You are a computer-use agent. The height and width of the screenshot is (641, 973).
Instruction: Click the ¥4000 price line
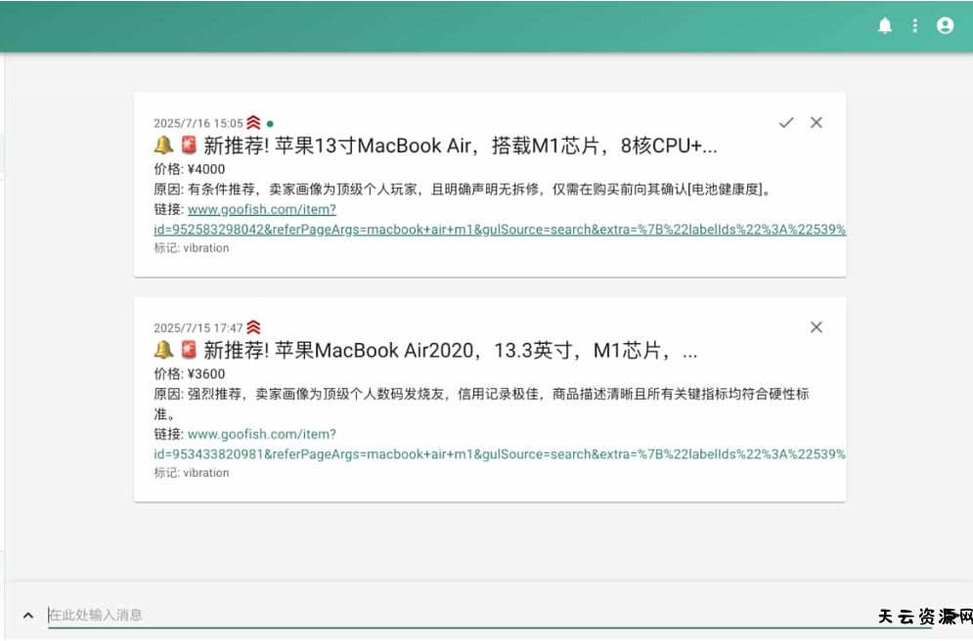point(189,169)
